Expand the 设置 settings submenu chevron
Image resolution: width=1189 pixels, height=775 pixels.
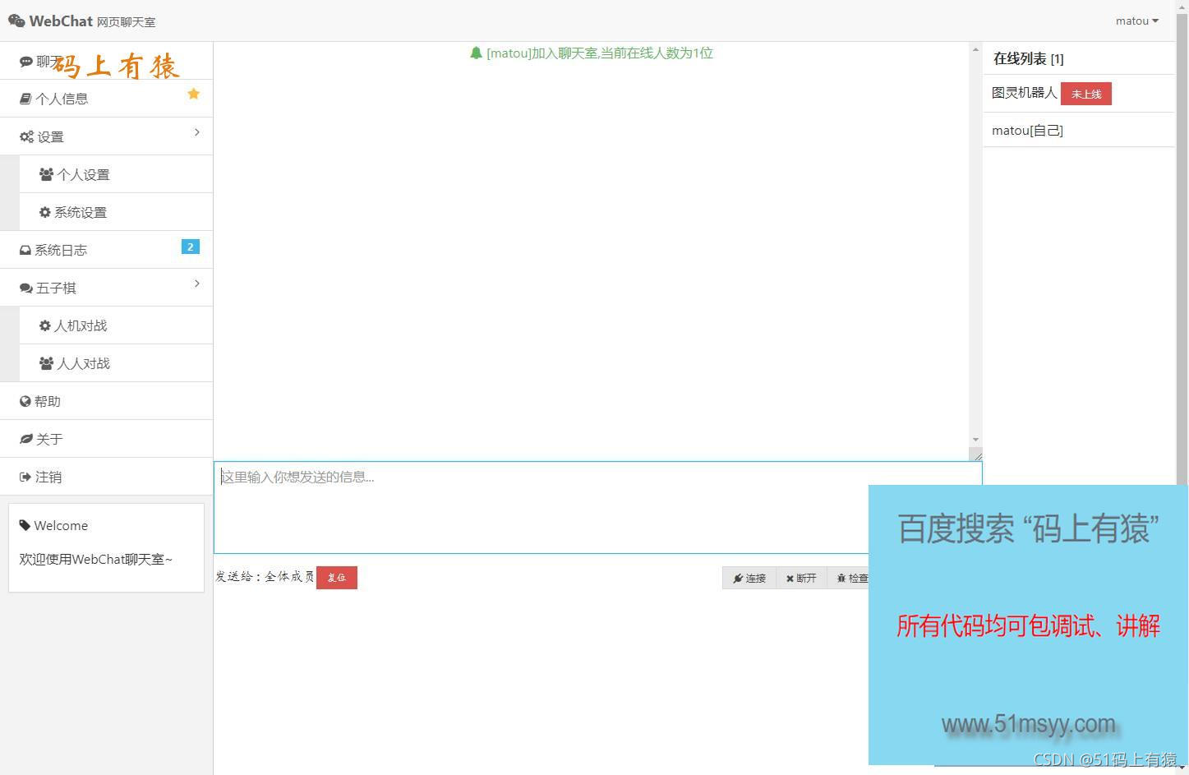(x=196, y=131)
